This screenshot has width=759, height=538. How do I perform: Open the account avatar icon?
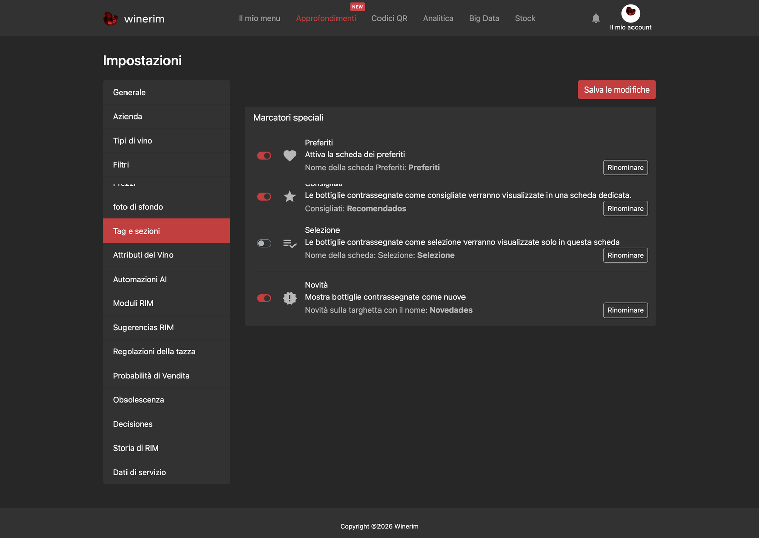[630, 13]
